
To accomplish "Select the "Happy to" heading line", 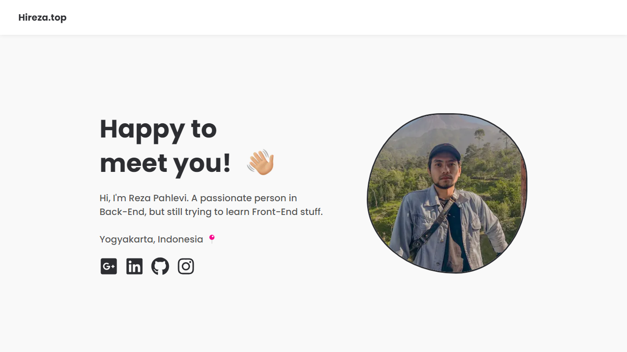I will point(158,129).
